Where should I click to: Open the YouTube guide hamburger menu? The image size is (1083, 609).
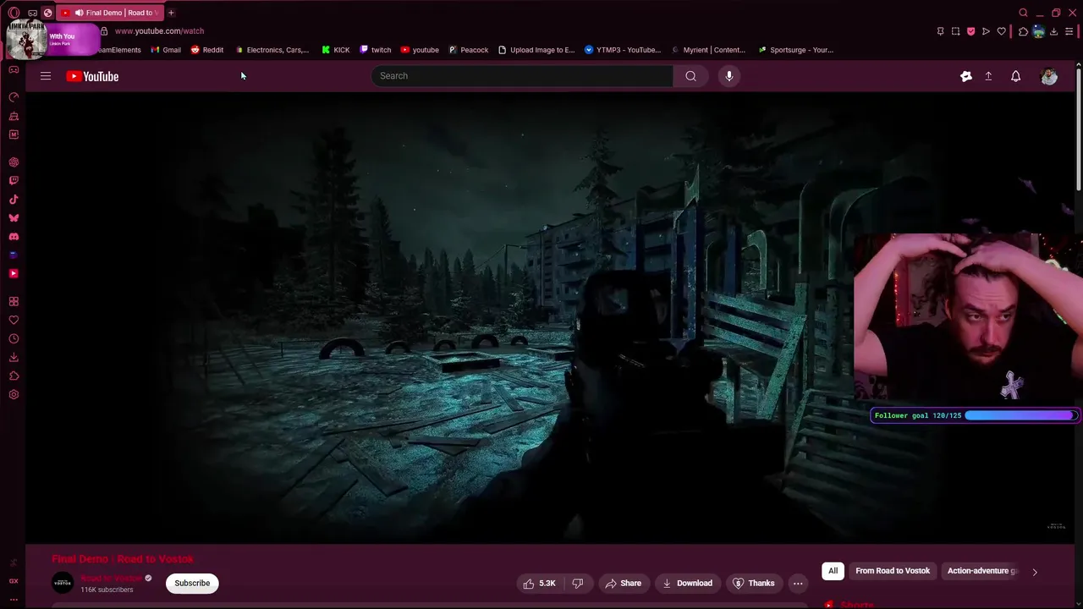46,76
